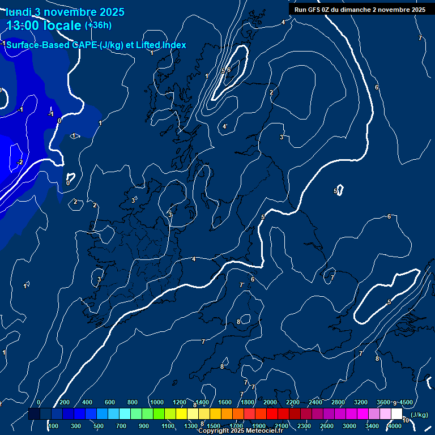Click the '2600' legend scale label
Image resolution: width=435 pixels, height=435 pixels.
(326, 426)
